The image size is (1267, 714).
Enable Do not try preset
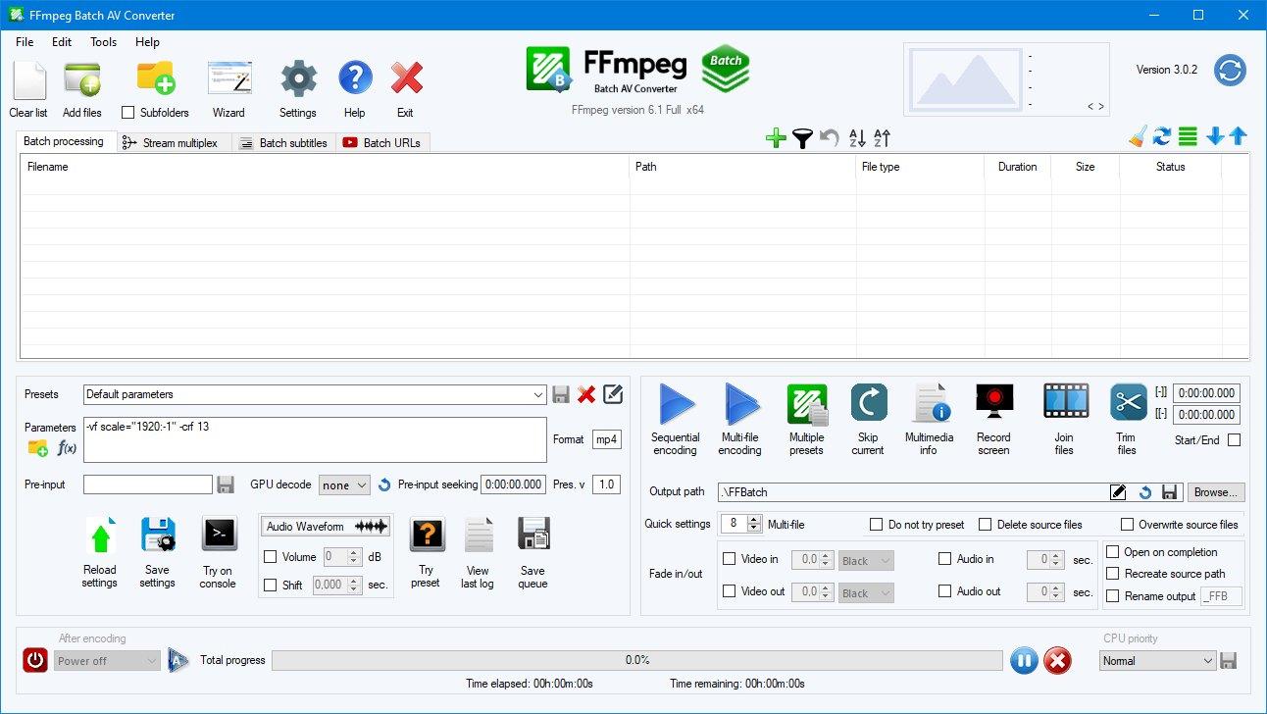point(877,525)
